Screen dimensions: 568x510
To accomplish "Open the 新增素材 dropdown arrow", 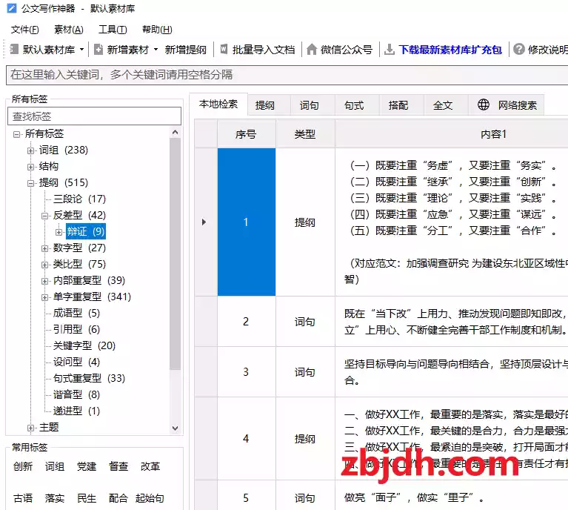I will coord(156,50).
